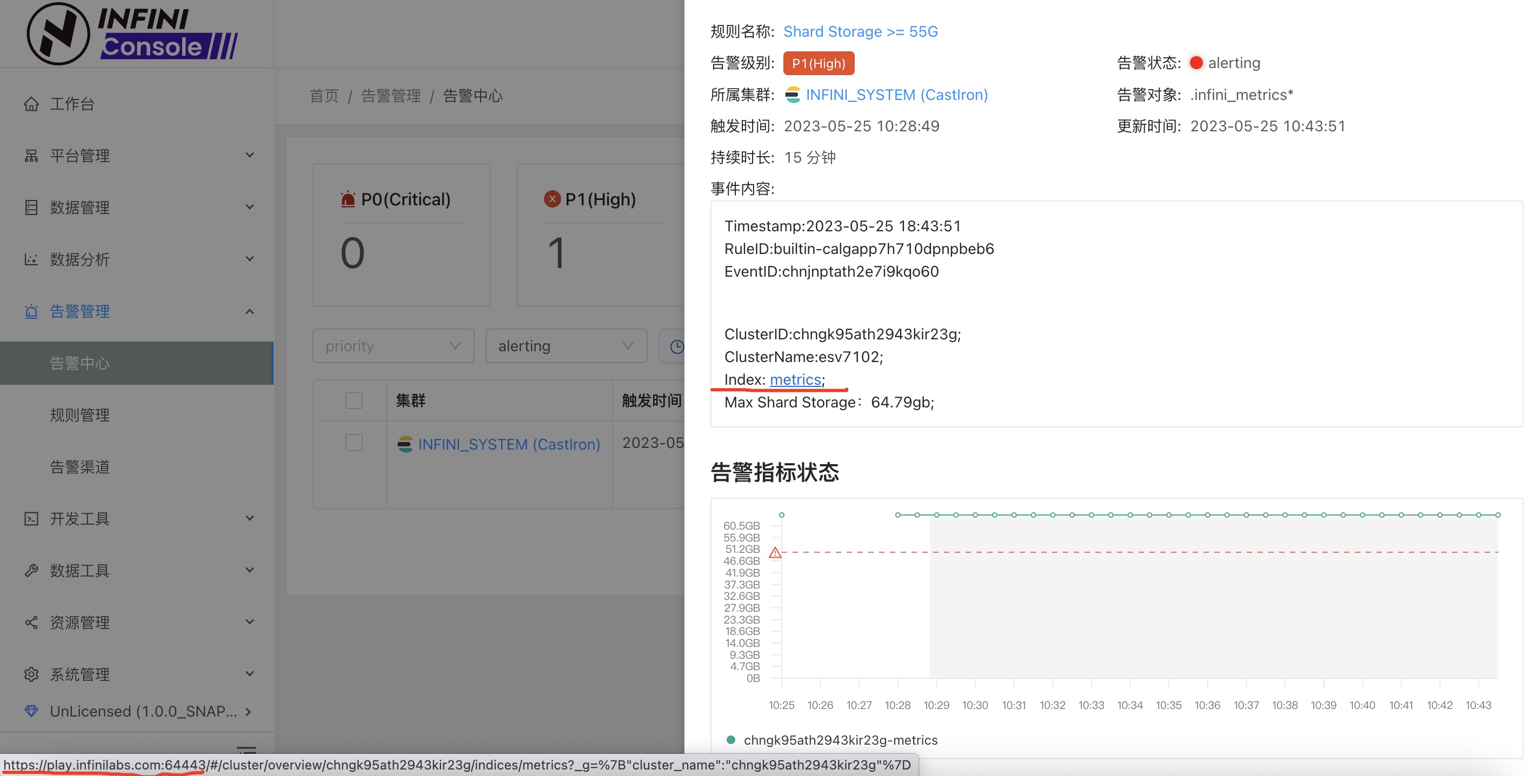
Task: Click the 数据分析 chart icon
Action: (31, 259)
